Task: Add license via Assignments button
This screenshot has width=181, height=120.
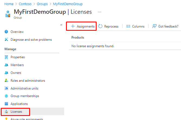Action: tap(83, 26)
